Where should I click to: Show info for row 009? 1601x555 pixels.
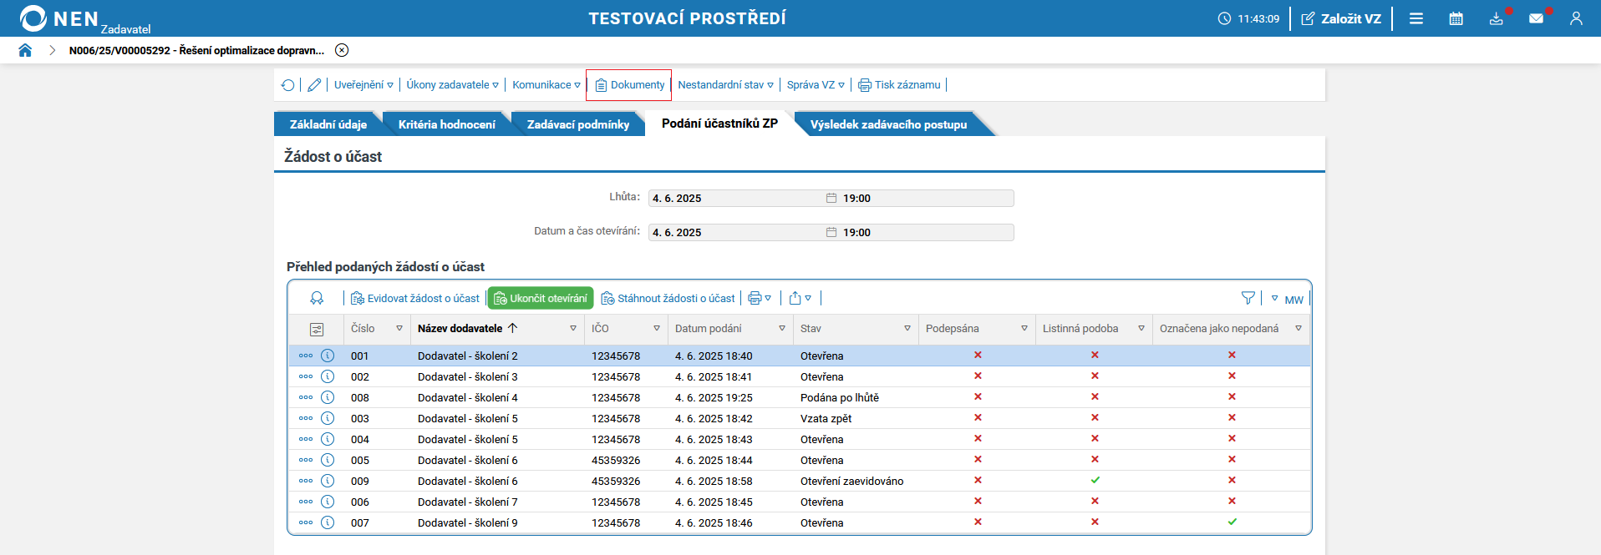click(x=328, y=481)
